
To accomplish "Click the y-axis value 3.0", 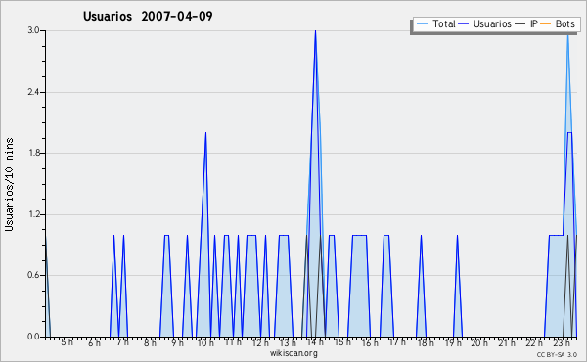I will [x=33, y=30].
